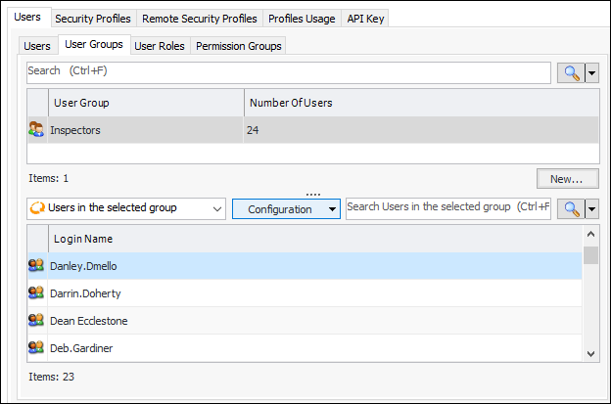Sort by the Number Of Users column header
611x404 pixels.
click(x=419, y=103)
